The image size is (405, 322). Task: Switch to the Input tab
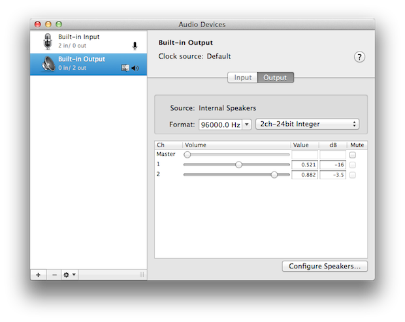pos(242,78)
